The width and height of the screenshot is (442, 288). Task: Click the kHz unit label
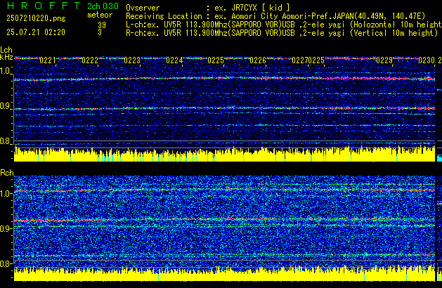coord(6,57)
